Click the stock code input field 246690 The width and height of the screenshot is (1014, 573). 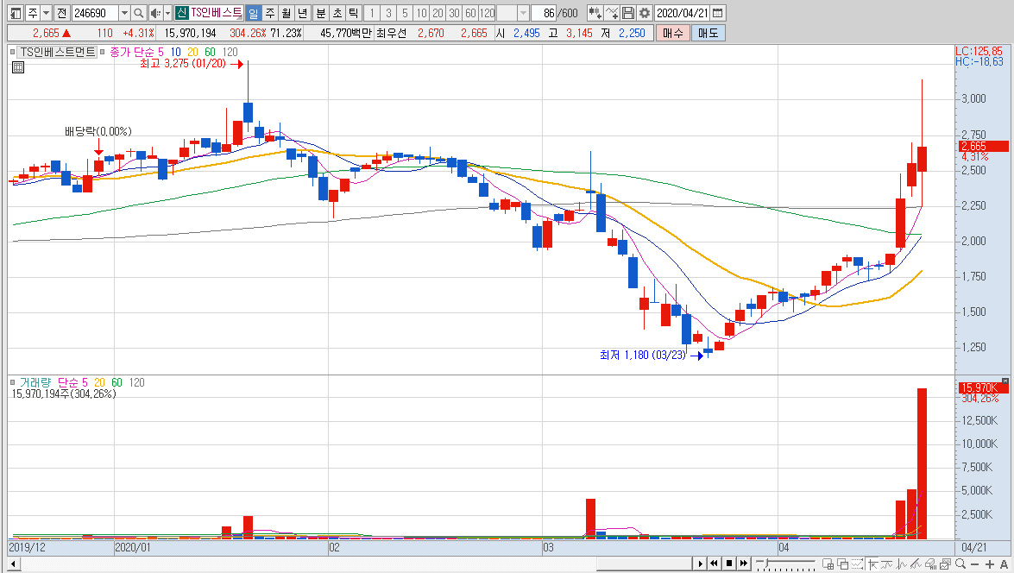(x=95, y=13)
